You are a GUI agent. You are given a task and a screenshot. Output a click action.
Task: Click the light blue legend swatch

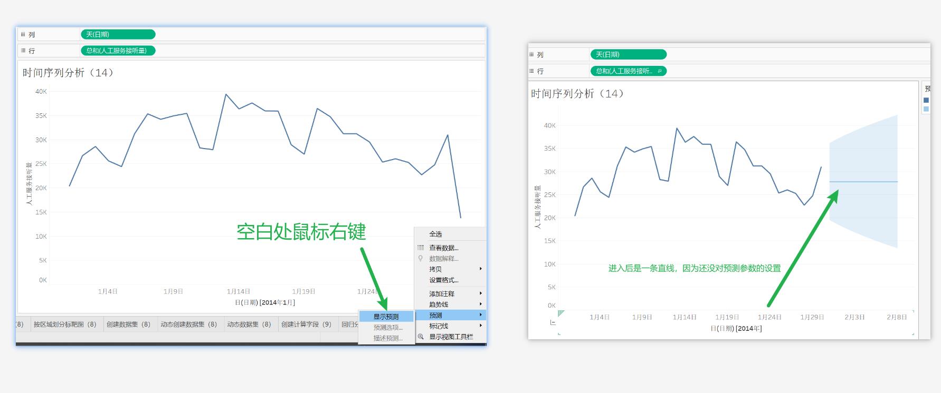point(926,109)
